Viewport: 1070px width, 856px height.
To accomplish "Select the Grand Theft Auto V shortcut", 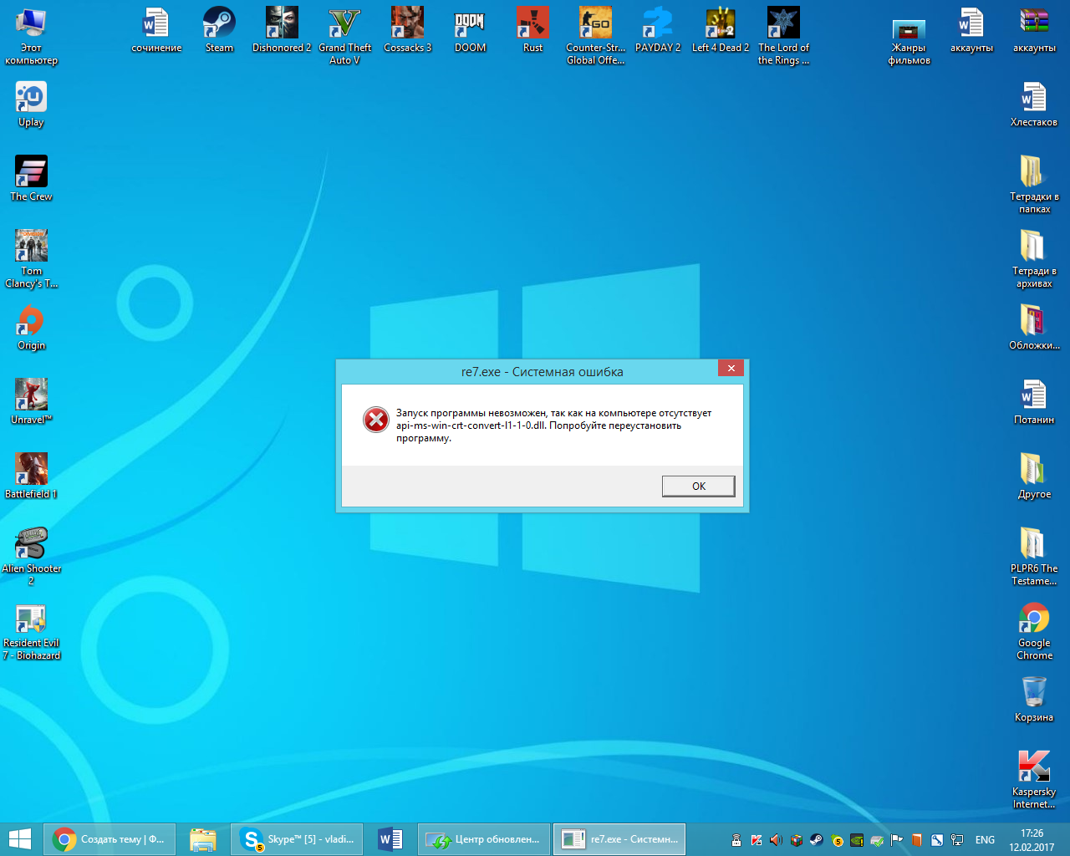I will (344, 36).
